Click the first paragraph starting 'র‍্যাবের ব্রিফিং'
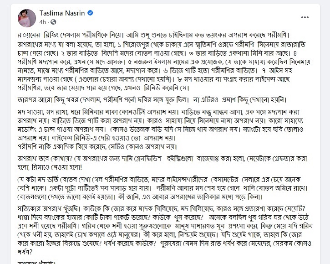330x264 pixels. point(164,61)
